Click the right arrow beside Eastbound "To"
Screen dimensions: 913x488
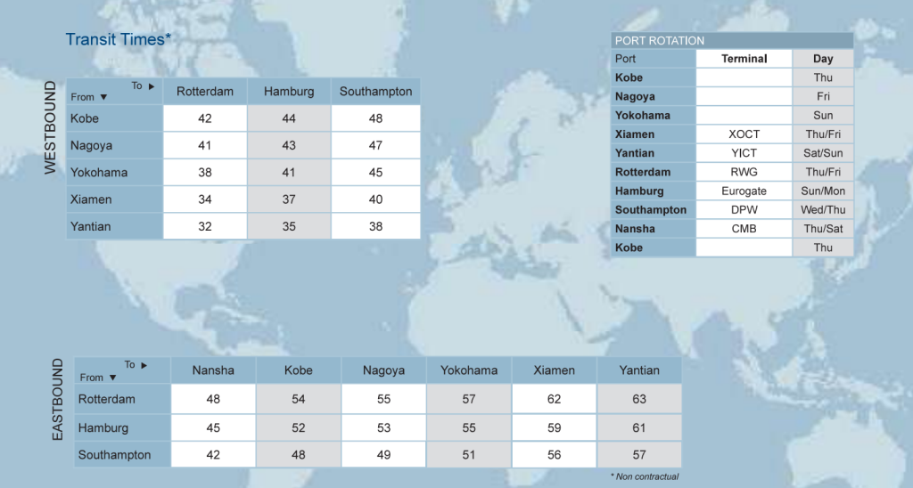click(x=144, y=365)
